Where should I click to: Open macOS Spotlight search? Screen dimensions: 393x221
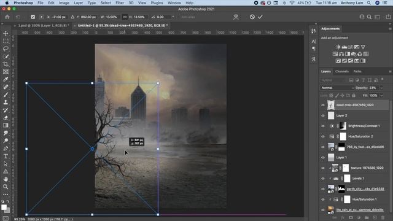(369, 2)
